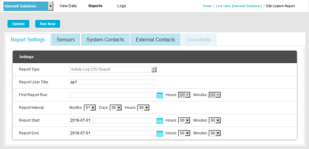Viewport: 309px width, 149px height.
Task: Open the View Data menu
Action: 68,6
